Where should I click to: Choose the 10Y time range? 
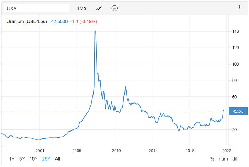(33, 159)
